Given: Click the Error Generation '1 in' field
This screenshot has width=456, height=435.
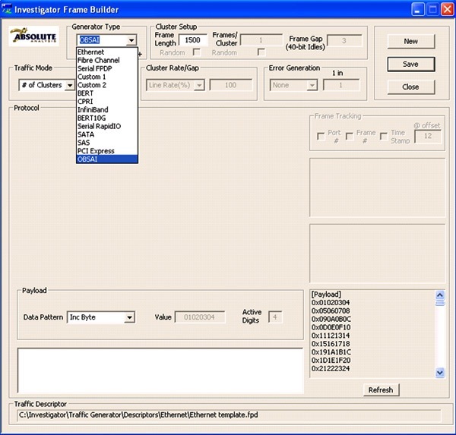Looking at the screenshot, I should click(x=341, y=85).
